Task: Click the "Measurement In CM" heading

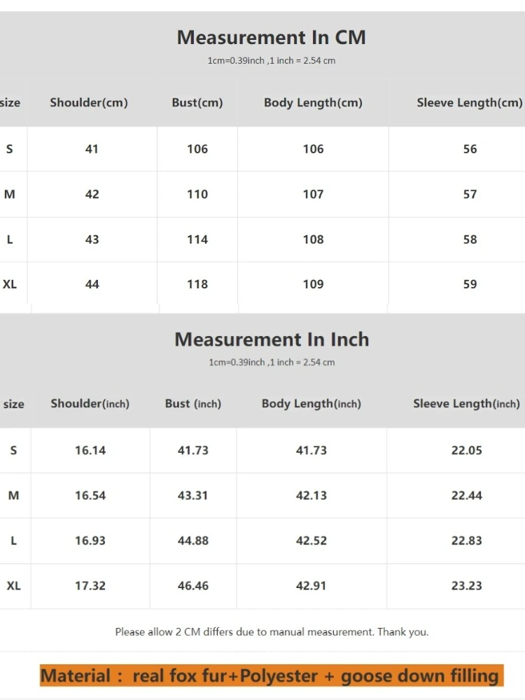Action: [271, 38]
